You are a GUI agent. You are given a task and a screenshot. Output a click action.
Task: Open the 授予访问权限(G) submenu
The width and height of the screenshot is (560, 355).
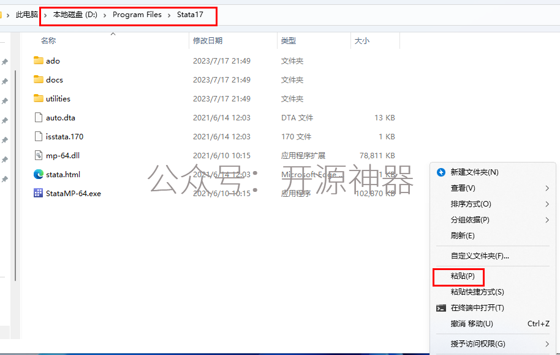(x=478, y=343)
